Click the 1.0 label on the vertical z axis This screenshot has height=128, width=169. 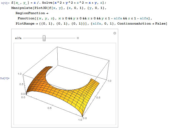20,74
